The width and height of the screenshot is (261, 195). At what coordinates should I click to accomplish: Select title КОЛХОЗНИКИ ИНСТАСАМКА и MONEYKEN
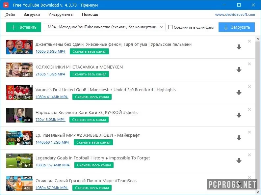[x=79, y=67]
